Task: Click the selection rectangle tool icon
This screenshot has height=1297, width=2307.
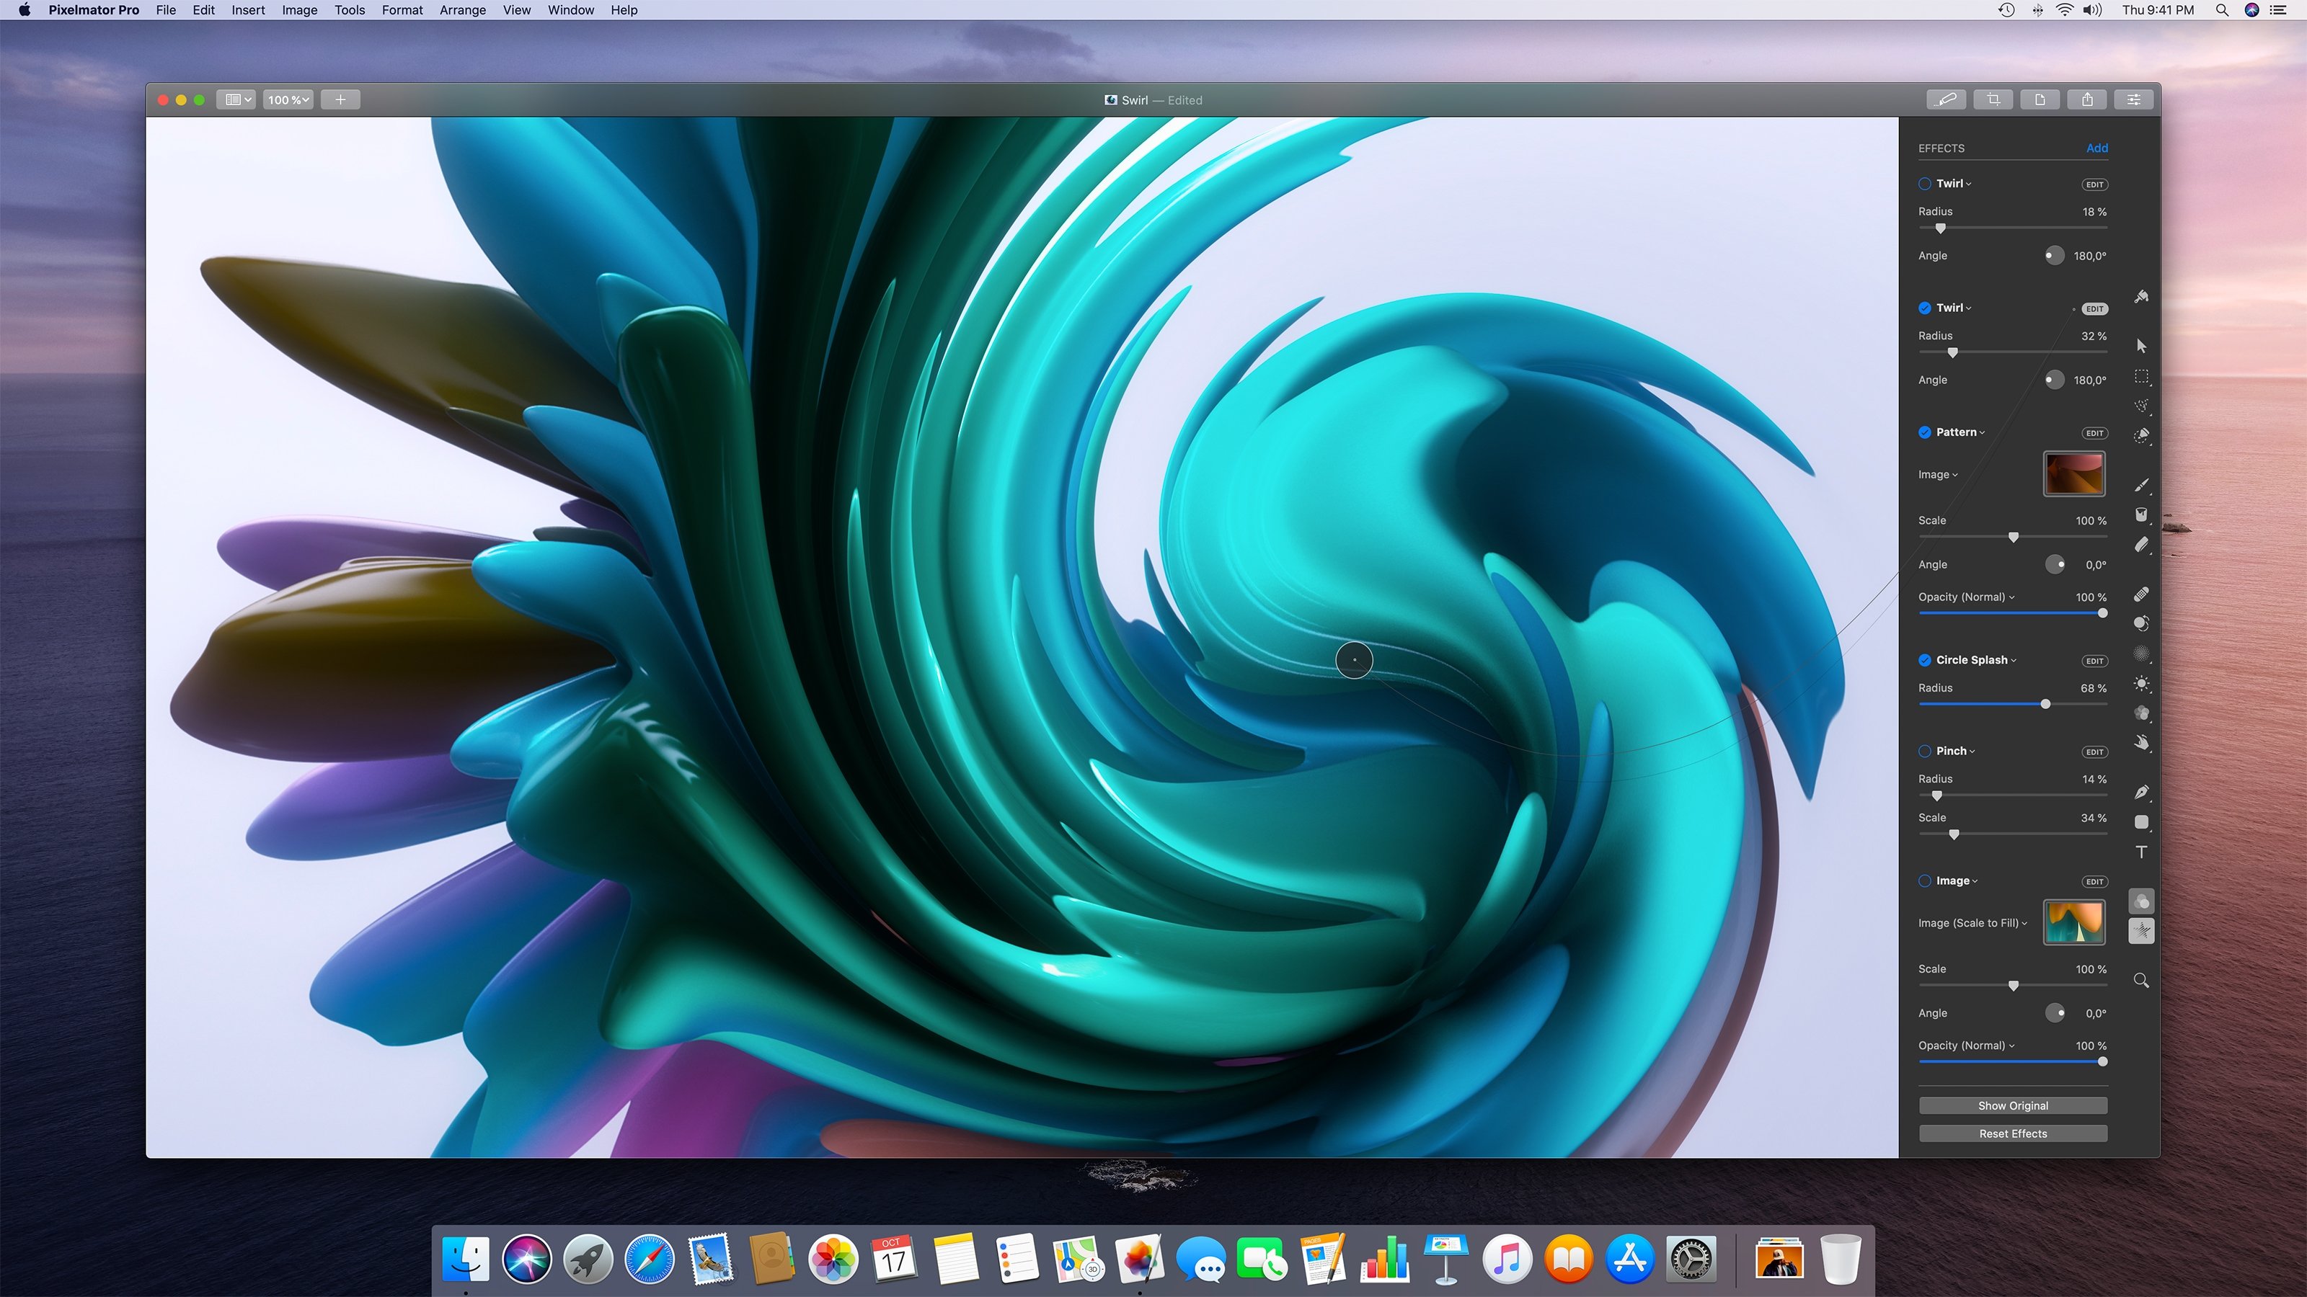Action: [2140, 377]
